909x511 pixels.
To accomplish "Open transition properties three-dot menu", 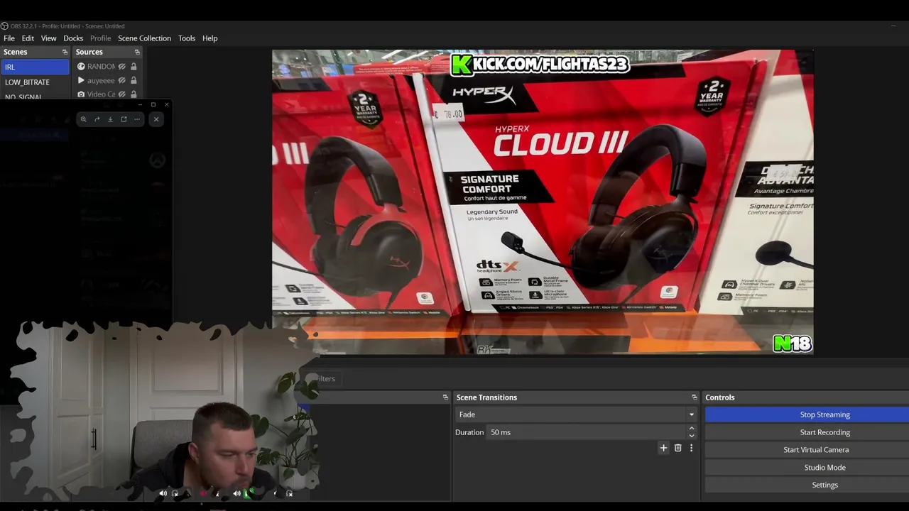I will coord(691,448).
